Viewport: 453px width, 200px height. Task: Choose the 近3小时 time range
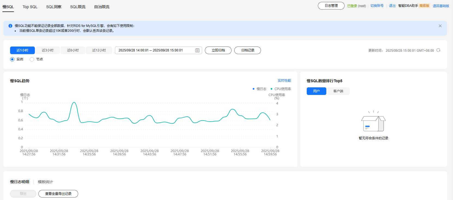point(48,50)
